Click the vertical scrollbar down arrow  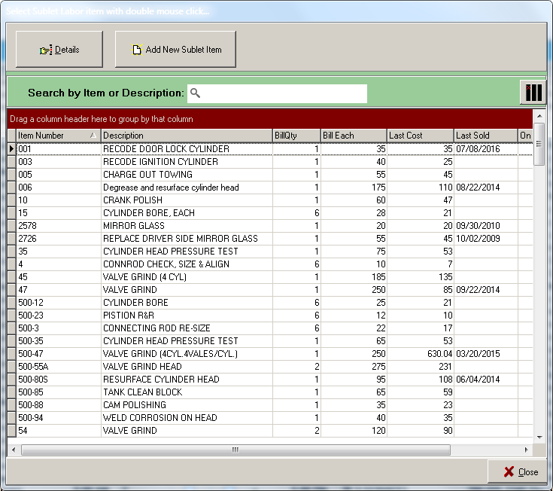coord(539,437)
